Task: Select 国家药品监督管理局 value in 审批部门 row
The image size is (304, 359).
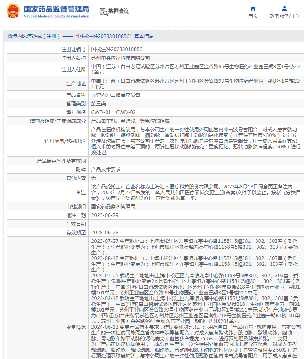Action: click(x=113, y=207)
